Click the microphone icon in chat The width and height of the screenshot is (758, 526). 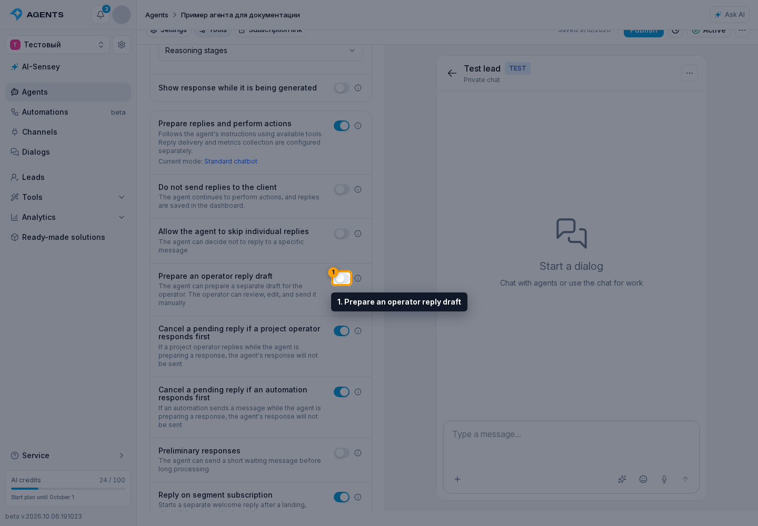(664, 479)
